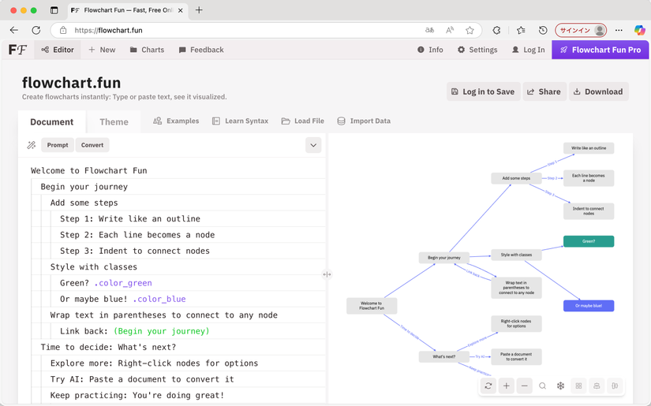Select the Prompt AI mode
The height and width of the screenshot is (406, 651).
(58, 145)
